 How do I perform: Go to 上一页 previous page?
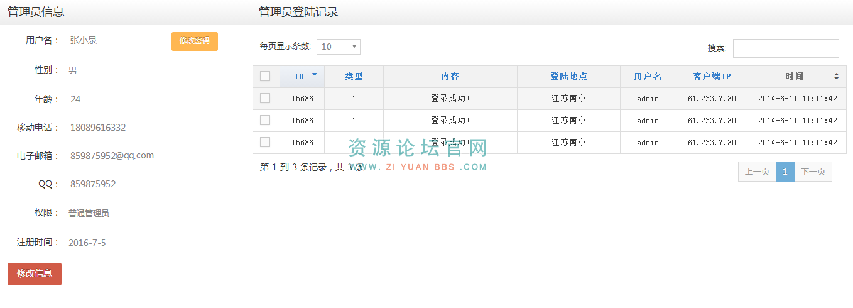(x=757, y=172)
